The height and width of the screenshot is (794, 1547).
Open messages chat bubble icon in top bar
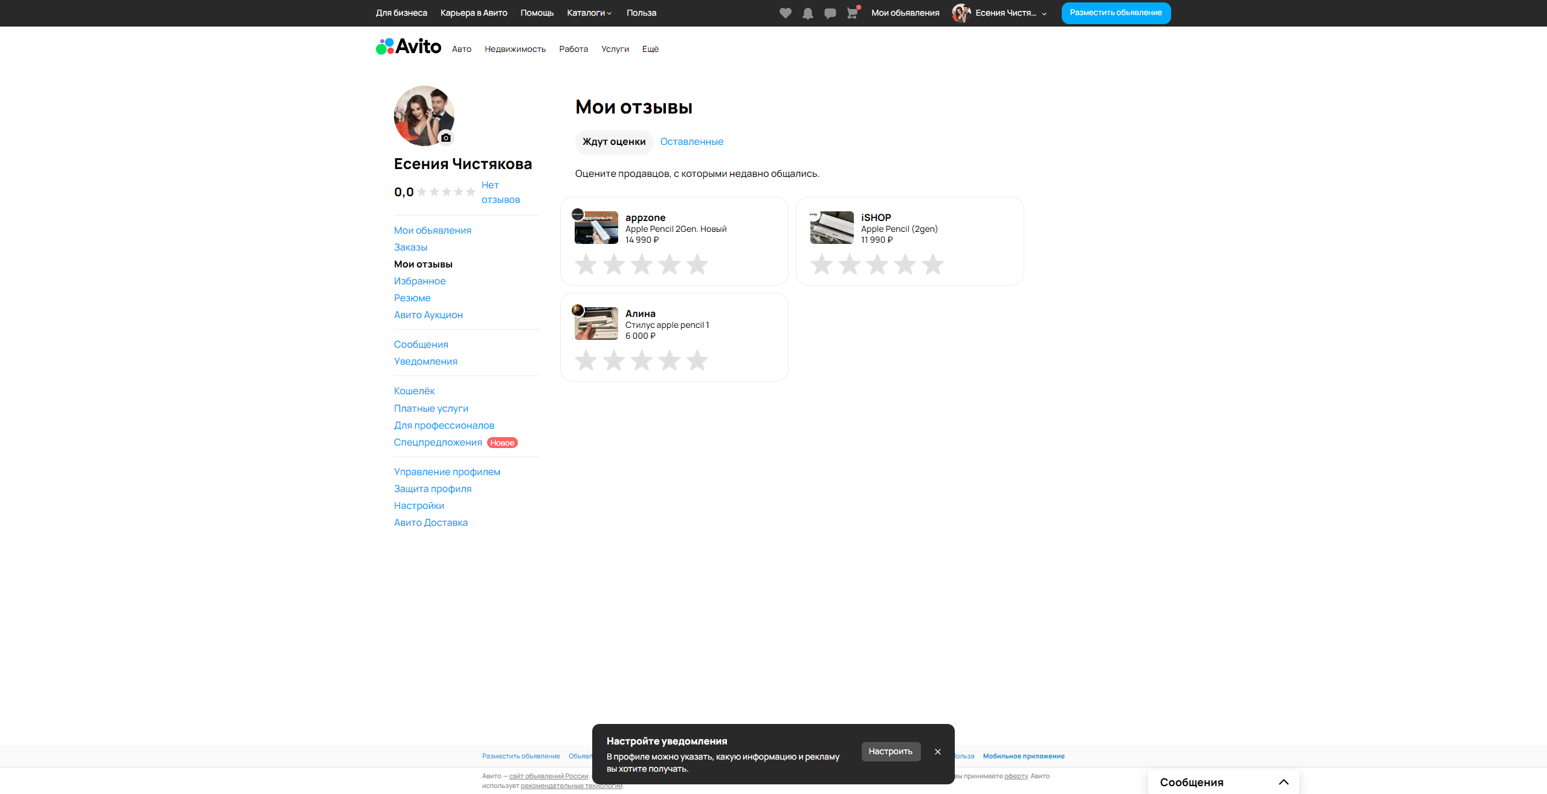click(x=830, y=13)
